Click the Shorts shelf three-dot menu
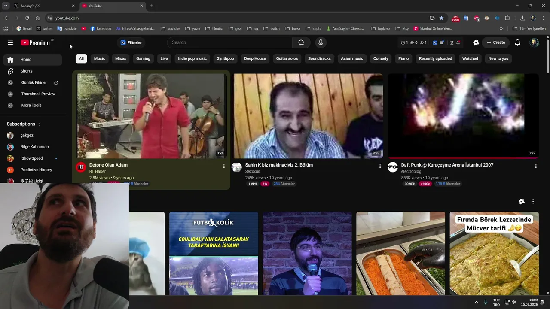Viewport: 550px width, 309px height. point(533,201)
